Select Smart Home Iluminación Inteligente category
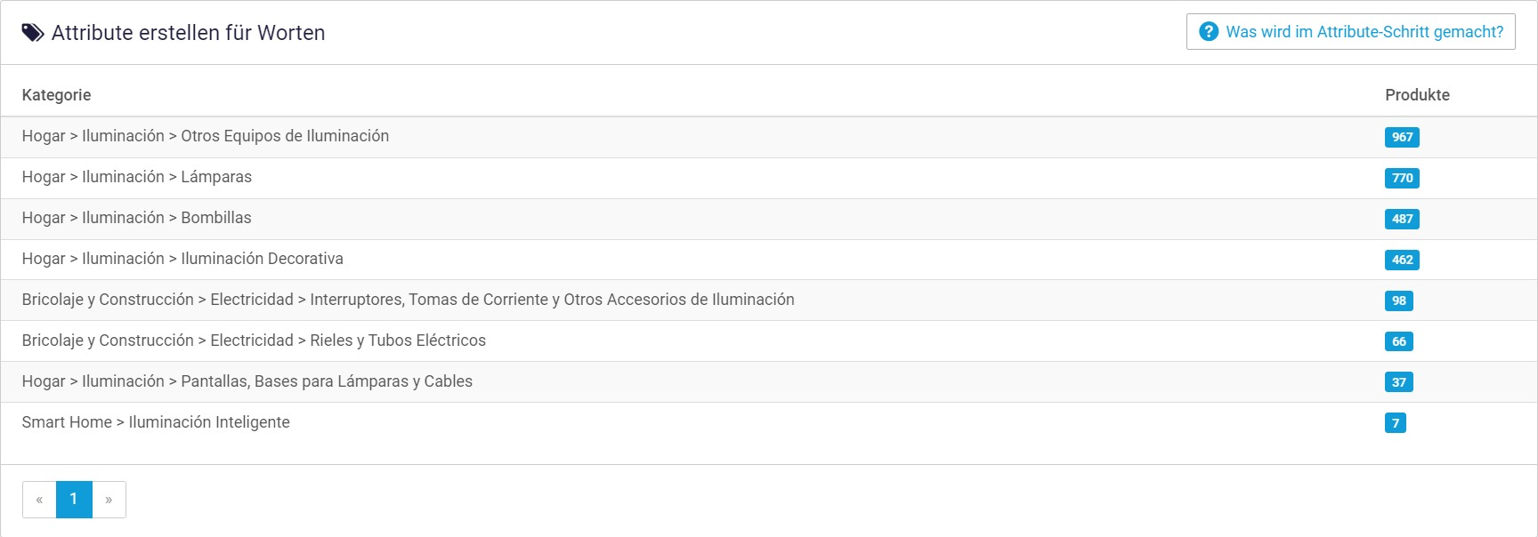 point(156,422)
